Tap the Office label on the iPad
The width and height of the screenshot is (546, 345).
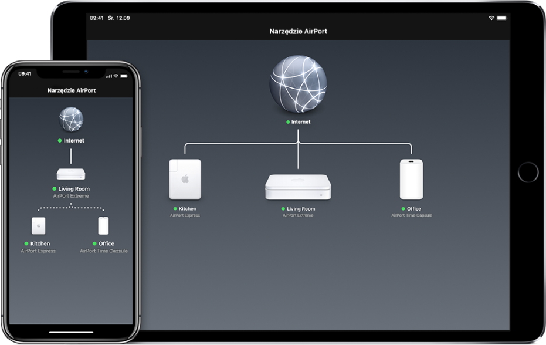[x=414, y=209]
